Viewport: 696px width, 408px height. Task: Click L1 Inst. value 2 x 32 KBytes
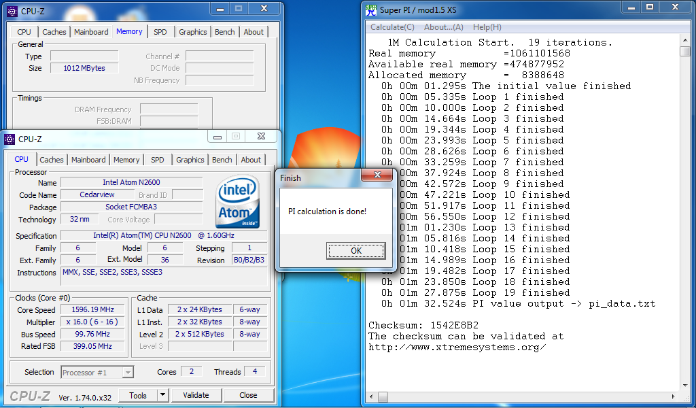click(x=200, y=322)
